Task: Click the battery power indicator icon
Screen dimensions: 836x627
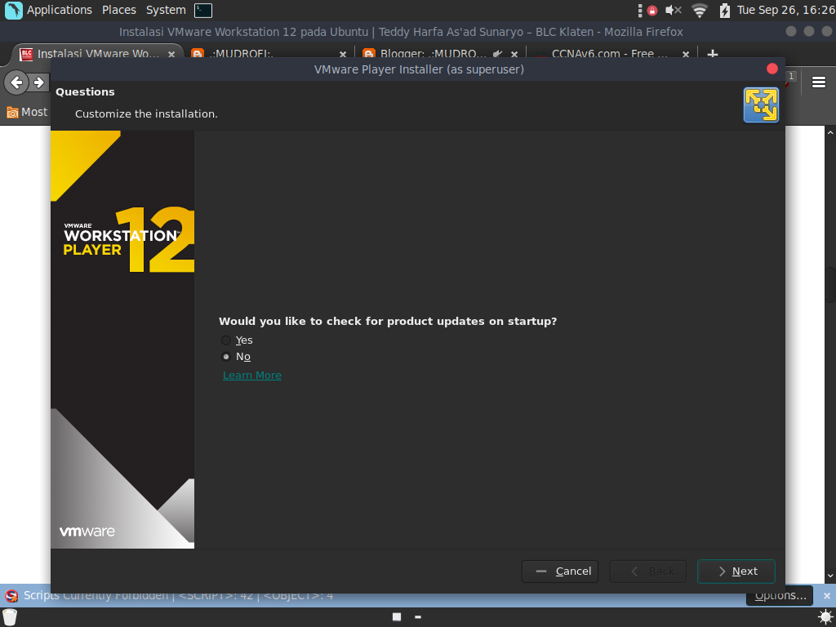Action: click(724, 10)
